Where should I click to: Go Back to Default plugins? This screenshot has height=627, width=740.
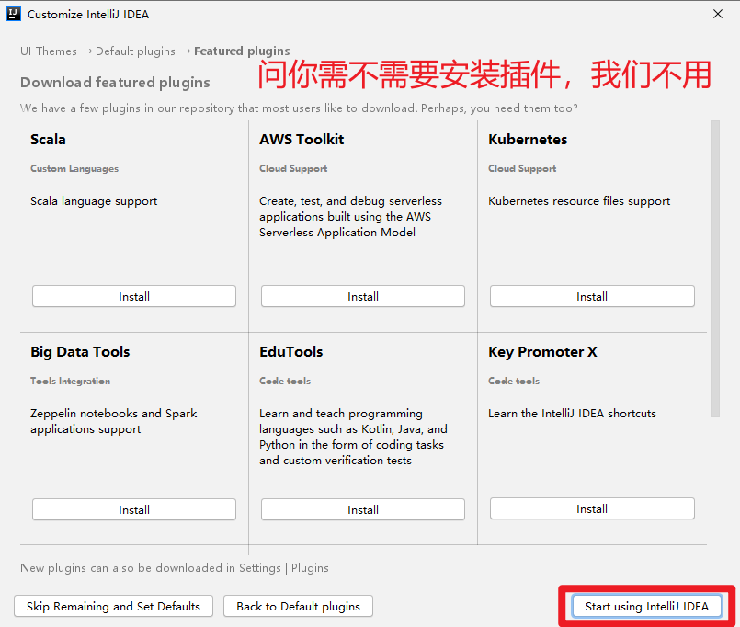pyautogui.click(x=298, y=606)
